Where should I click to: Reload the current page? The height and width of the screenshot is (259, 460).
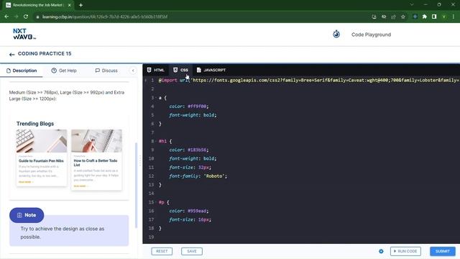click(x=26, y=17)
